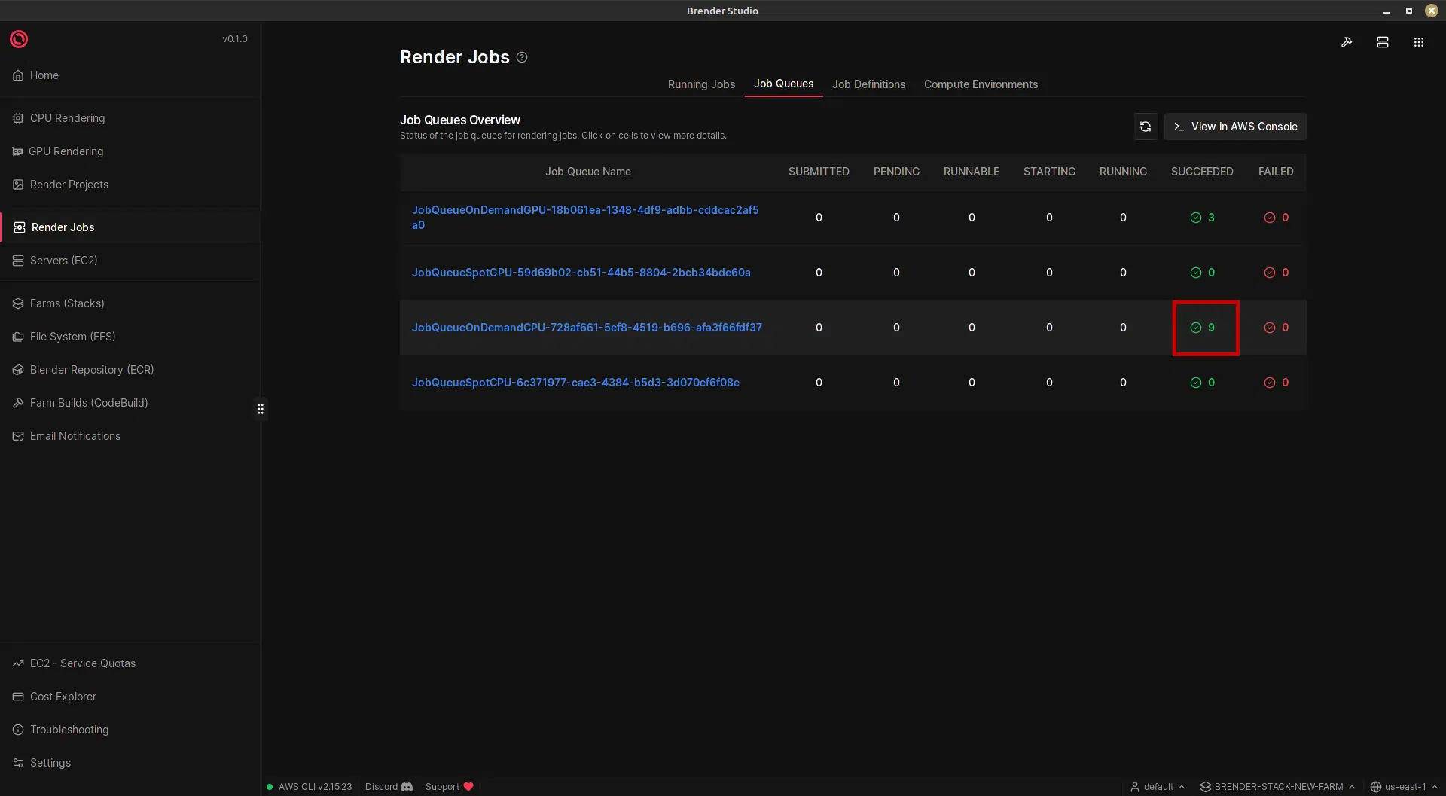The height and width of the screenshot is (796, 1446).
Task: Click failed count for JobQueueSpotCPU queue
Action: click(x=1277, y=383)
